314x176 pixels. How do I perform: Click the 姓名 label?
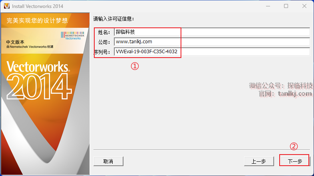[x=104, y=32]
